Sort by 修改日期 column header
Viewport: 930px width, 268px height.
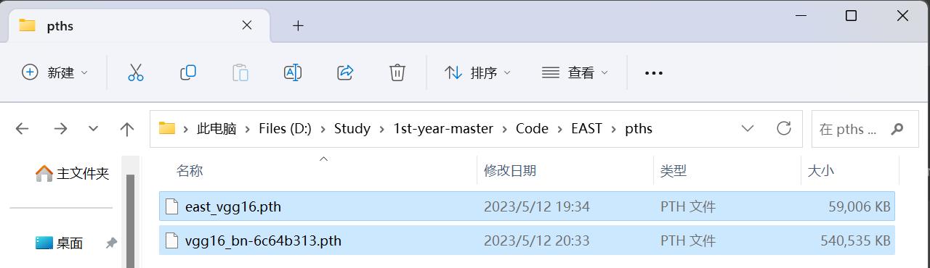point(510,171)
